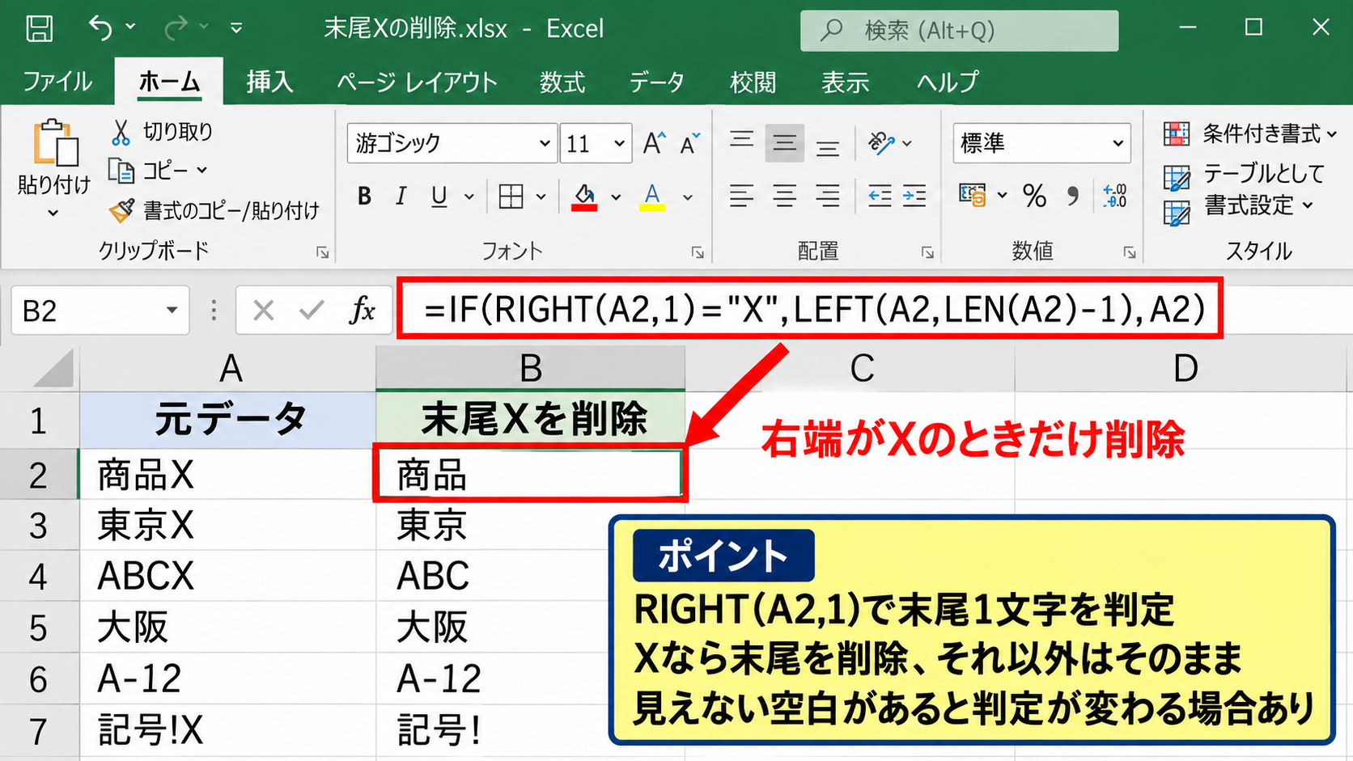The height and width of the screenshot is (761, 1353).
Task: Toggle Bold formatting
Action: (x=364, y=197)
